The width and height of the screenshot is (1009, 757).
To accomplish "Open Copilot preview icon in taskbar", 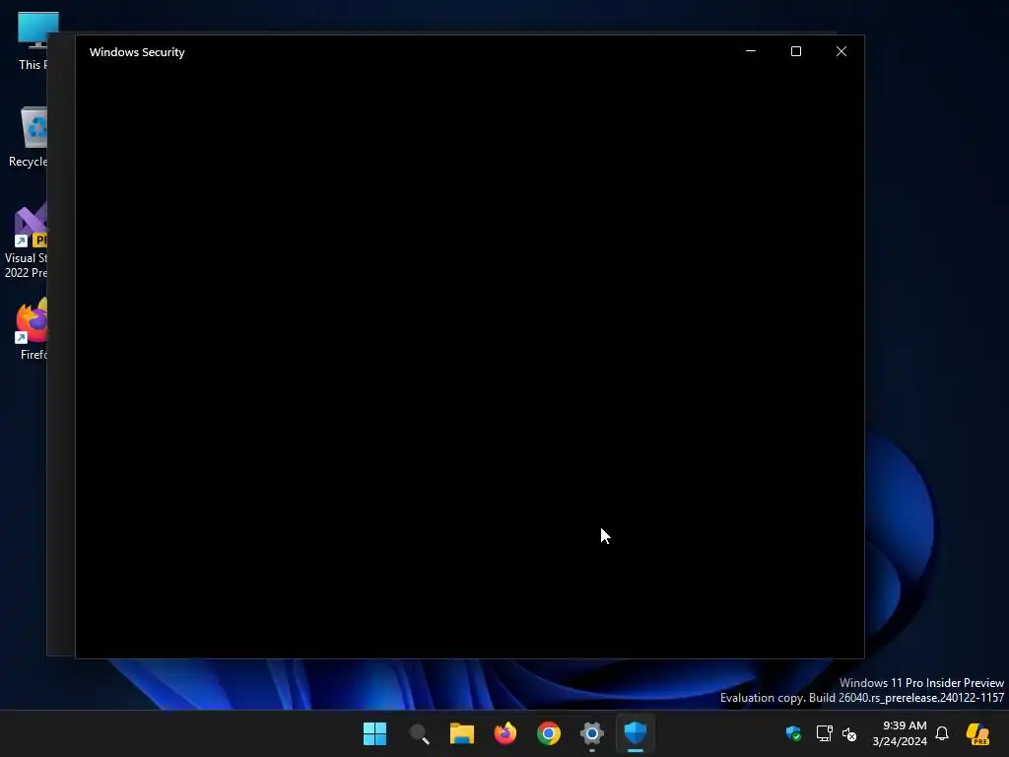I will [977, 733].
